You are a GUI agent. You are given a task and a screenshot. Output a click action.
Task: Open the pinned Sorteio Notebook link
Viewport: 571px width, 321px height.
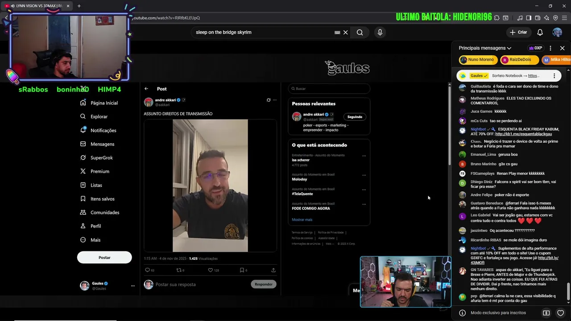click(534, 76)
